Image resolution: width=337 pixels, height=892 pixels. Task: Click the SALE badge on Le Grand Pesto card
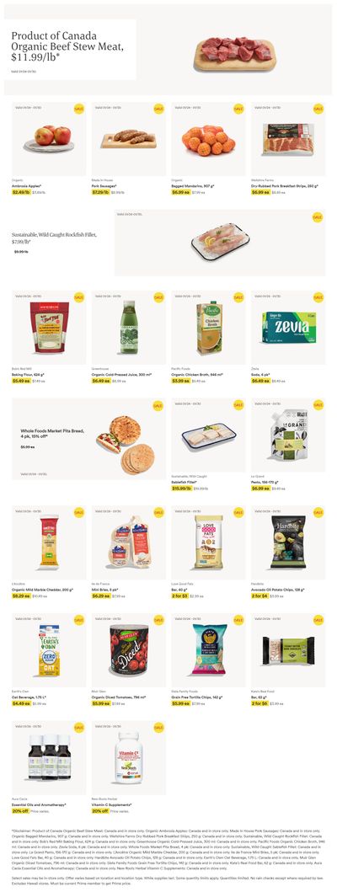point(318,405)
